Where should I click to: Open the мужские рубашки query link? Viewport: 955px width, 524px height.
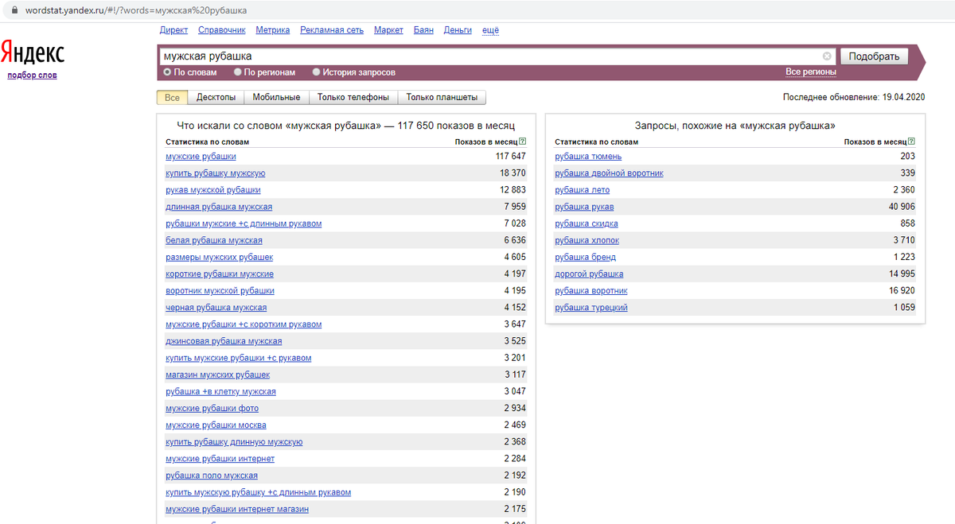[201, 156]
